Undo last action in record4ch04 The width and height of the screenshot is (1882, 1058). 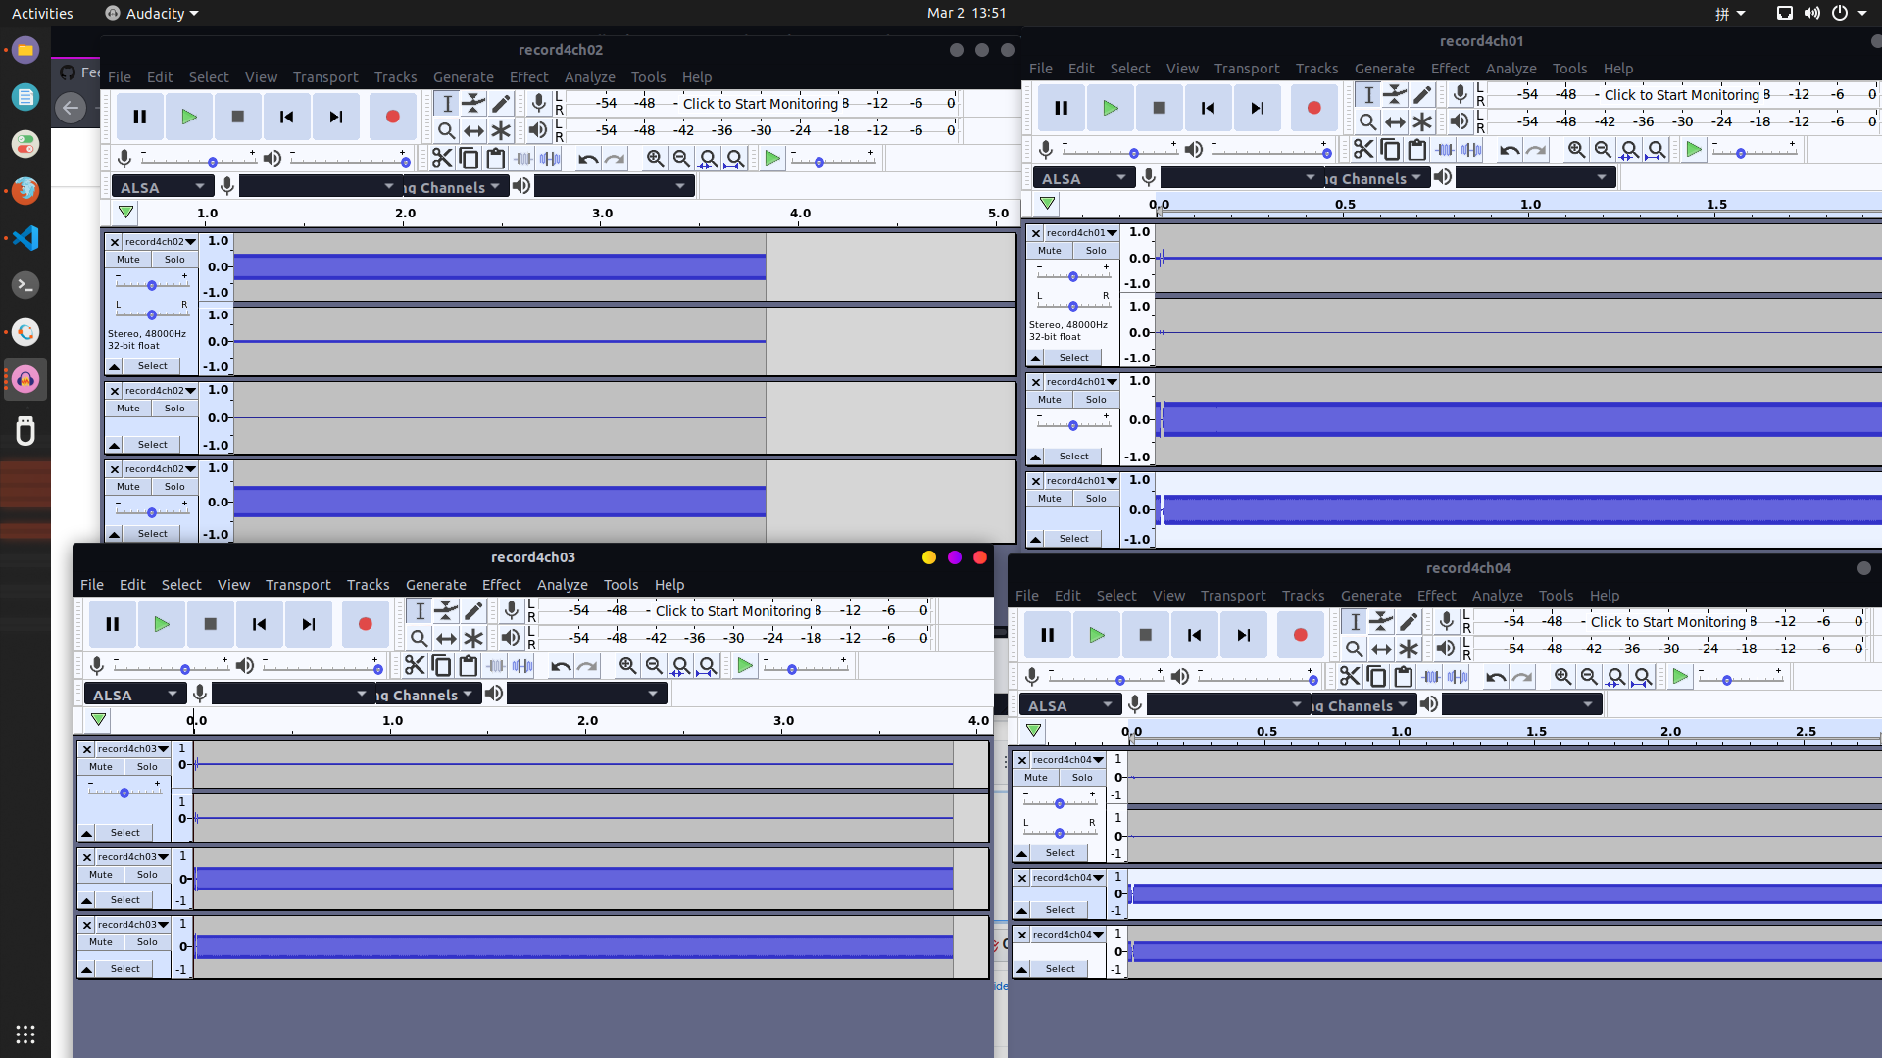1496,676
